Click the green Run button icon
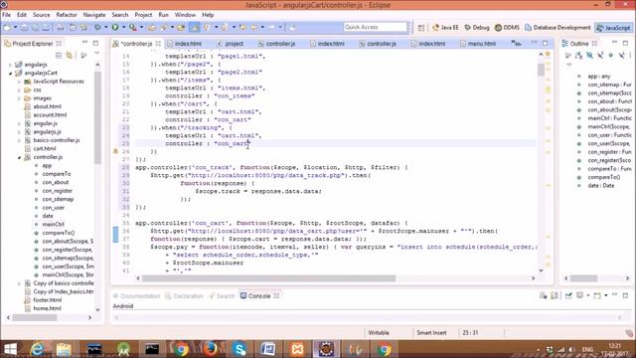Screen dimensions: 636x358 [x=115, y=27]
